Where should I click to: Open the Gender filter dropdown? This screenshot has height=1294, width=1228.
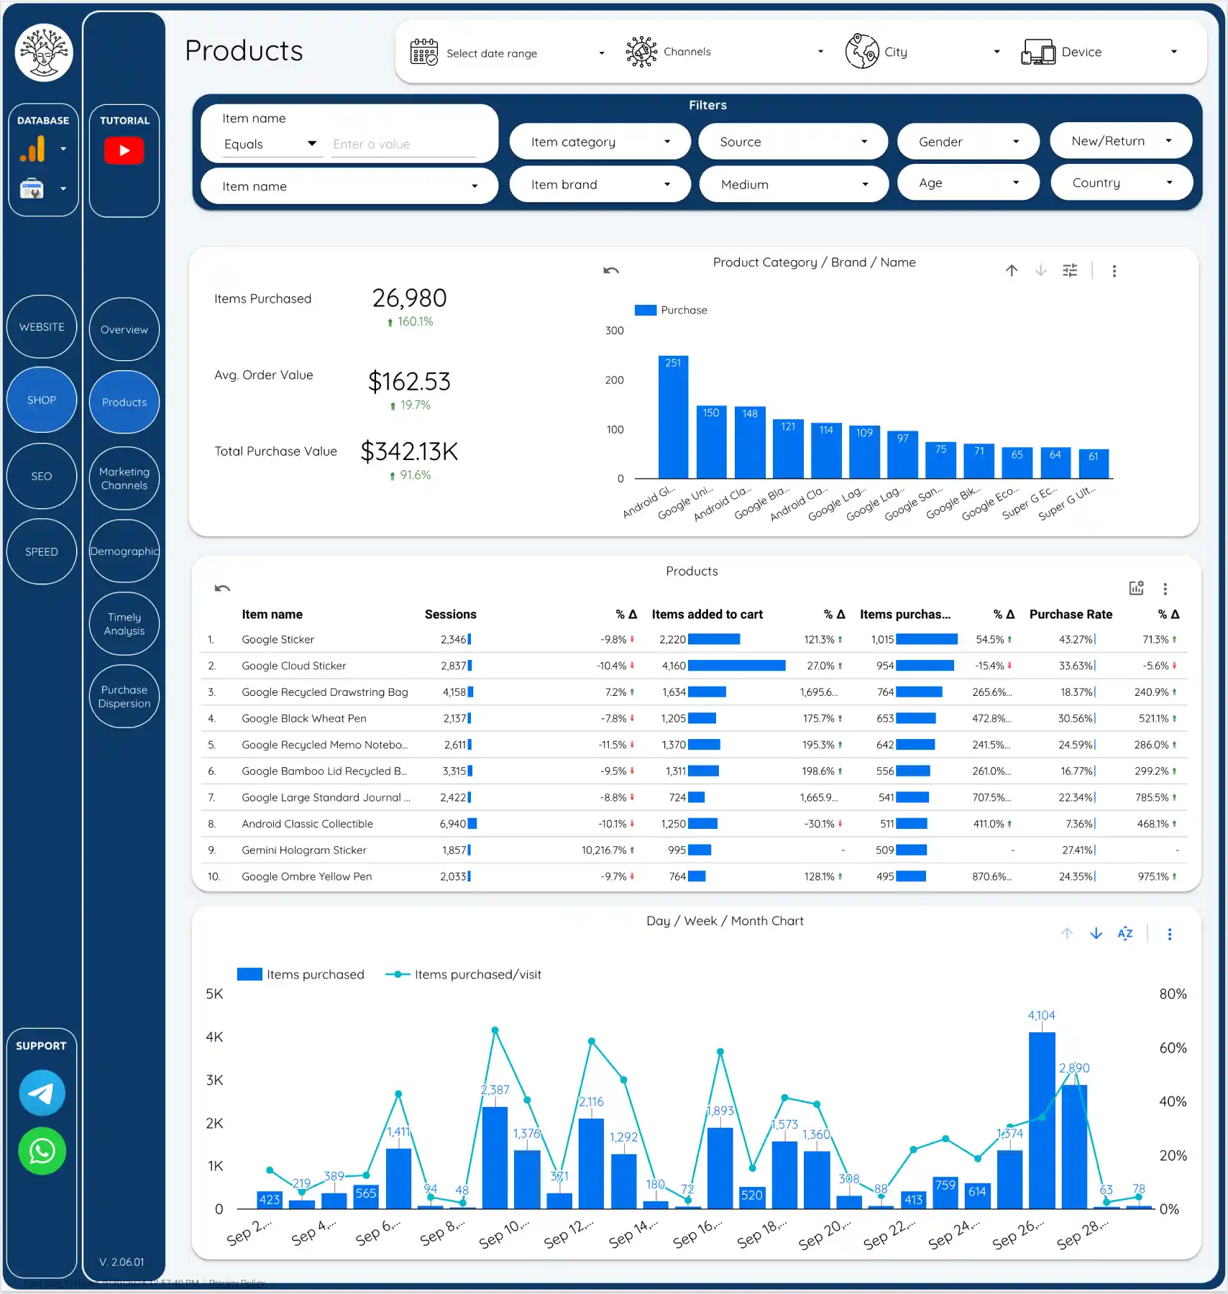tap(968, 142)
